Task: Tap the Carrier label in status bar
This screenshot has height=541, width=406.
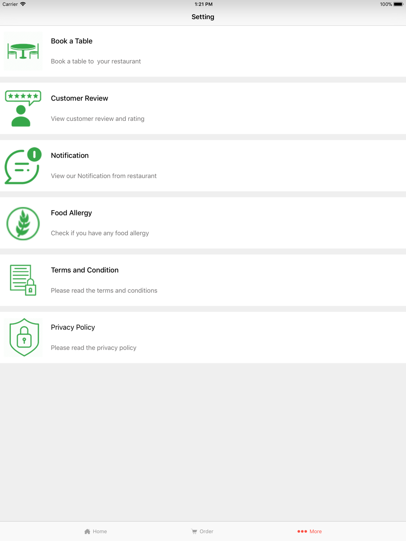Action: point(10,4)
